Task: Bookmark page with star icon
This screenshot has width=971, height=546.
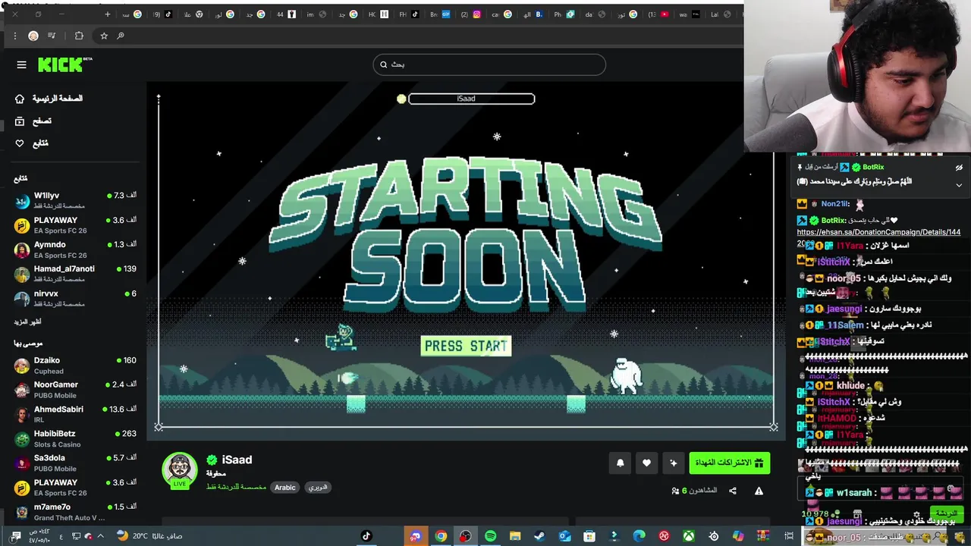Action: point(104,36)
